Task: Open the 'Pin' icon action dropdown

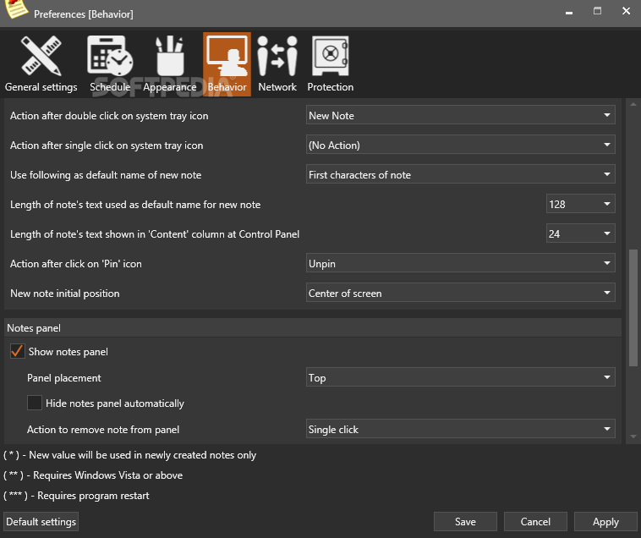Action: 460,264
